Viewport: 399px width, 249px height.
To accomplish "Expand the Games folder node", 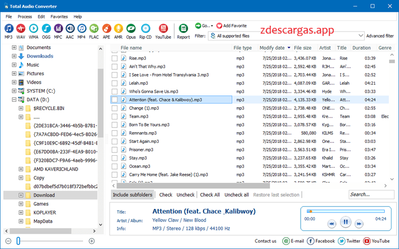I will point(21,204).
